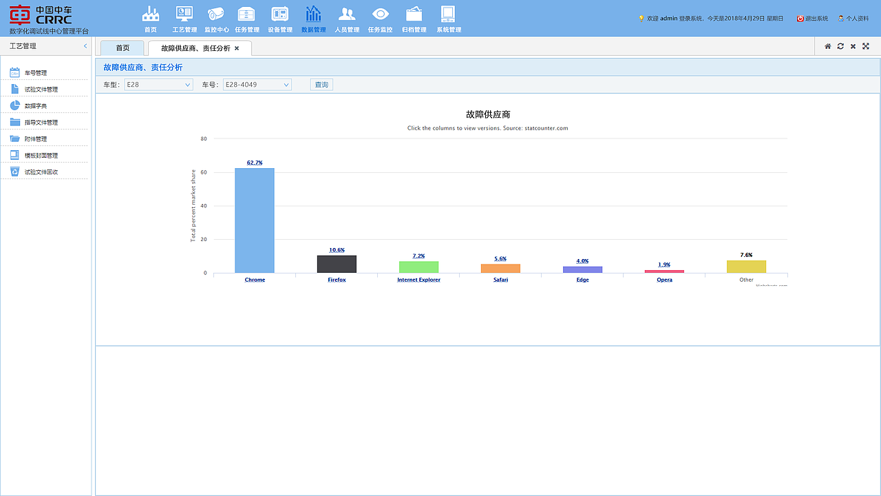Click the chart title 故障供应商
The height and width of the screenshot is (496, 881).
488,114
